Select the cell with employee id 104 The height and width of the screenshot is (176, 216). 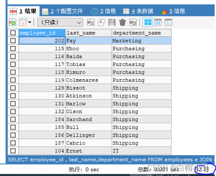pos(42,151)
